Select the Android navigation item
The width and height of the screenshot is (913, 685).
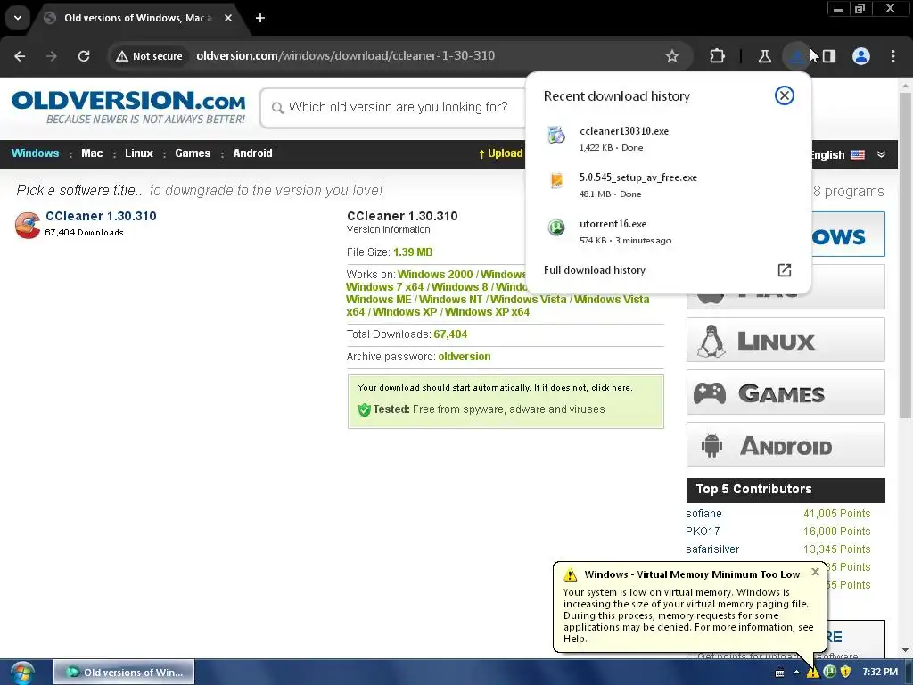[x=252, y=153]
